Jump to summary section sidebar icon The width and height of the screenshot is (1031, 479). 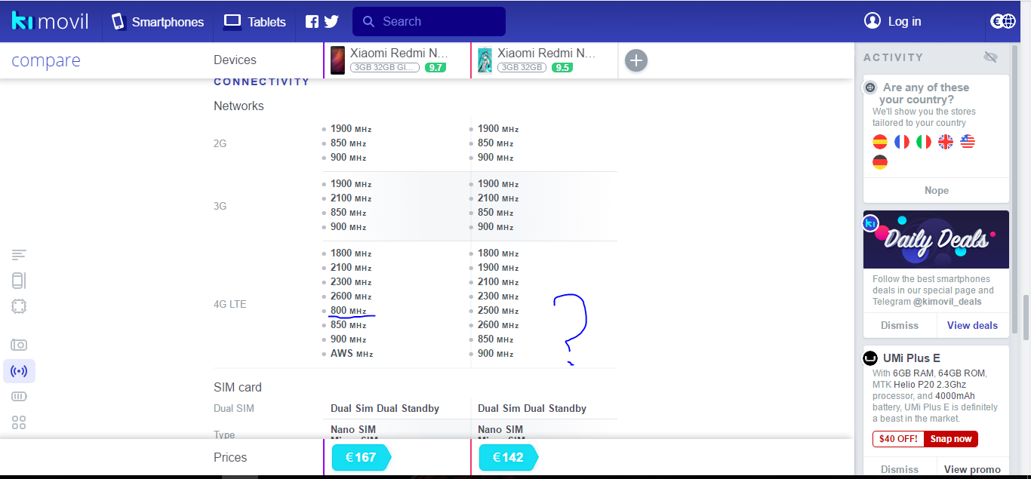coord(19,255)
